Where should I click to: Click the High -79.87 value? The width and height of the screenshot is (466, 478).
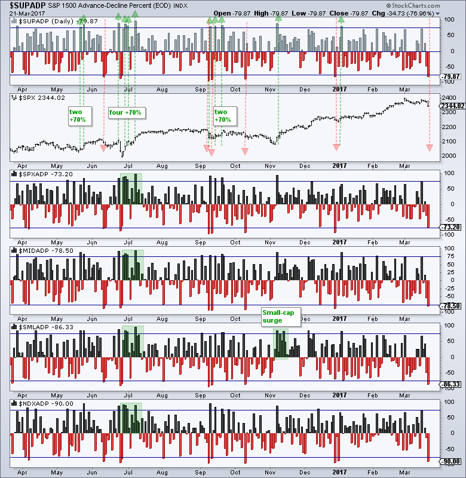[x=271, y=13]
